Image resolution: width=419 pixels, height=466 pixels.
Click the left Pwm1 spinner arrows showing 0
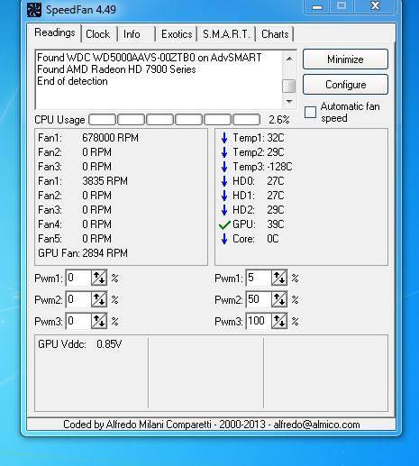[x=99, y=278]
